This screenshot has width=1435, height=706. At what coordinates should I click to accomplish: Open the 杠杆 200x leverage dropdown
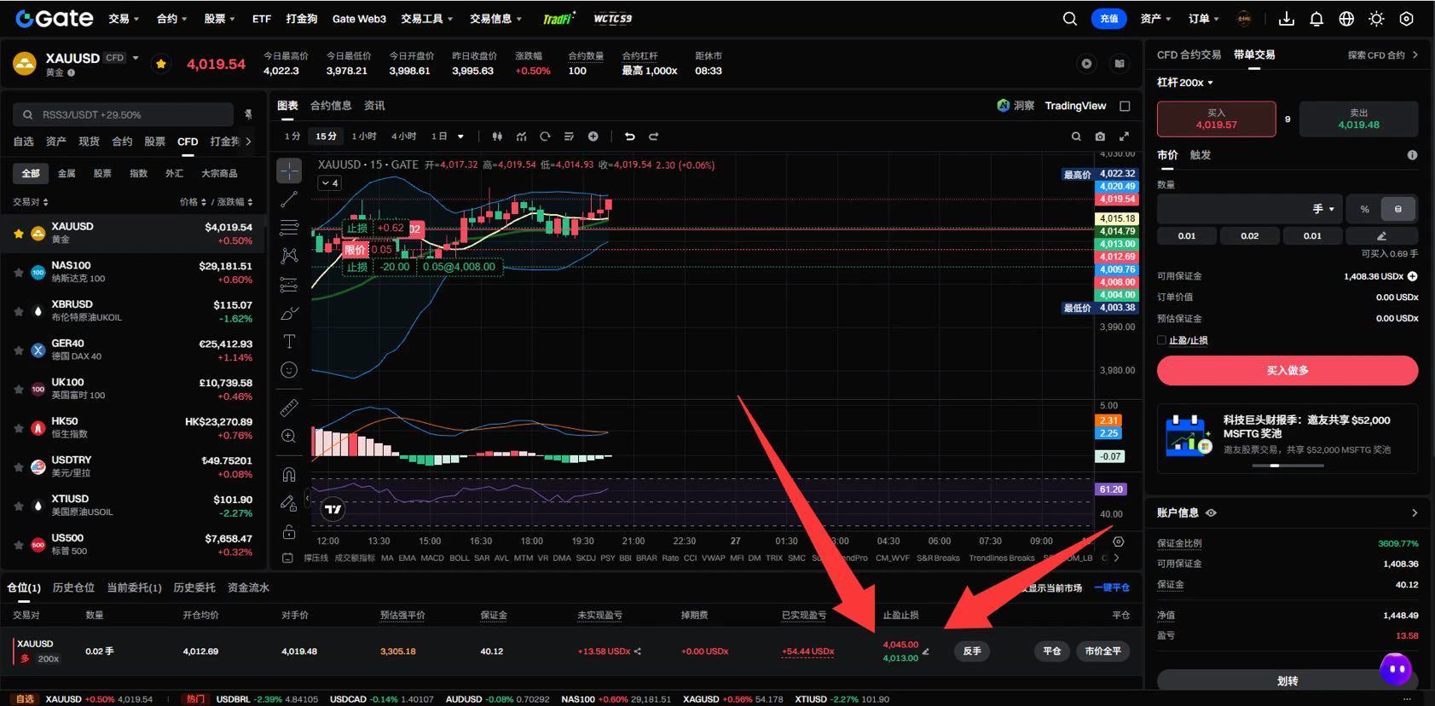click(x=1184, y=83)
